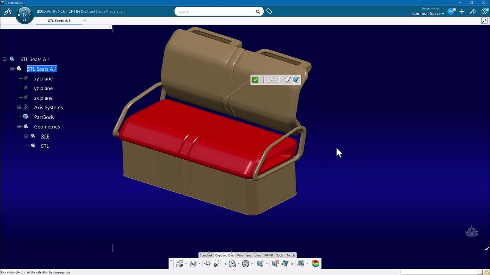Switch to the View tab
490x275 pixels.
(258, 255)
